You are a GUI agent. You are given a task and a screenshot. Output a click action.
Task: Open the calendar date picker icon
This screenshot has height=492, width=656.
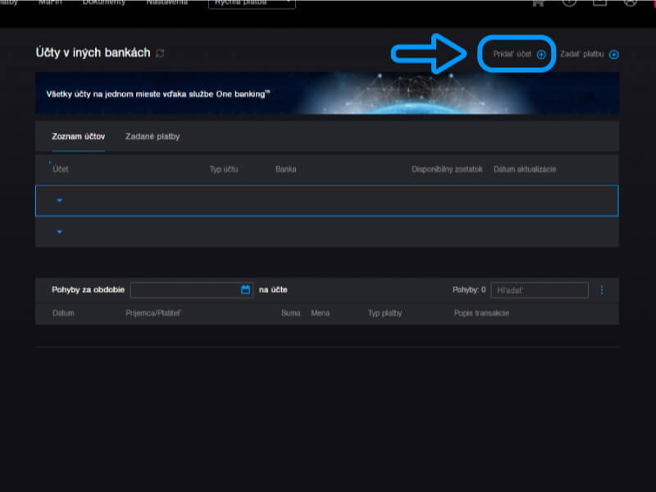[245, 289]
